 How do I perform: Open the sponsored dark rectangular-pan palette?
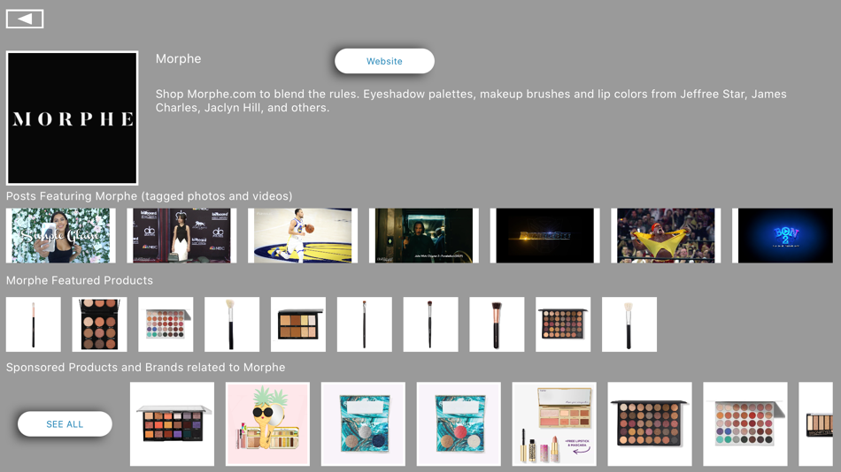(172, 423)
